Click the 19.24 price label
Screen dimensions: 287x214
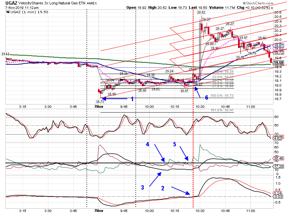click(x=169, y=71)
